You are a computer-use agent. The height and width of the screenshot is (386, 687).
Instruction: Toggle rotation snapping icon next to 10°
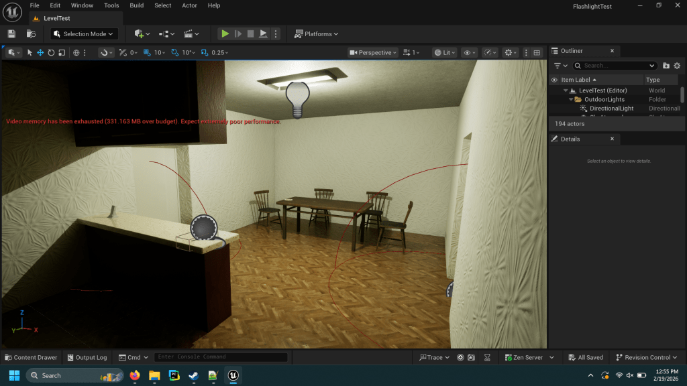click(175, 52)
